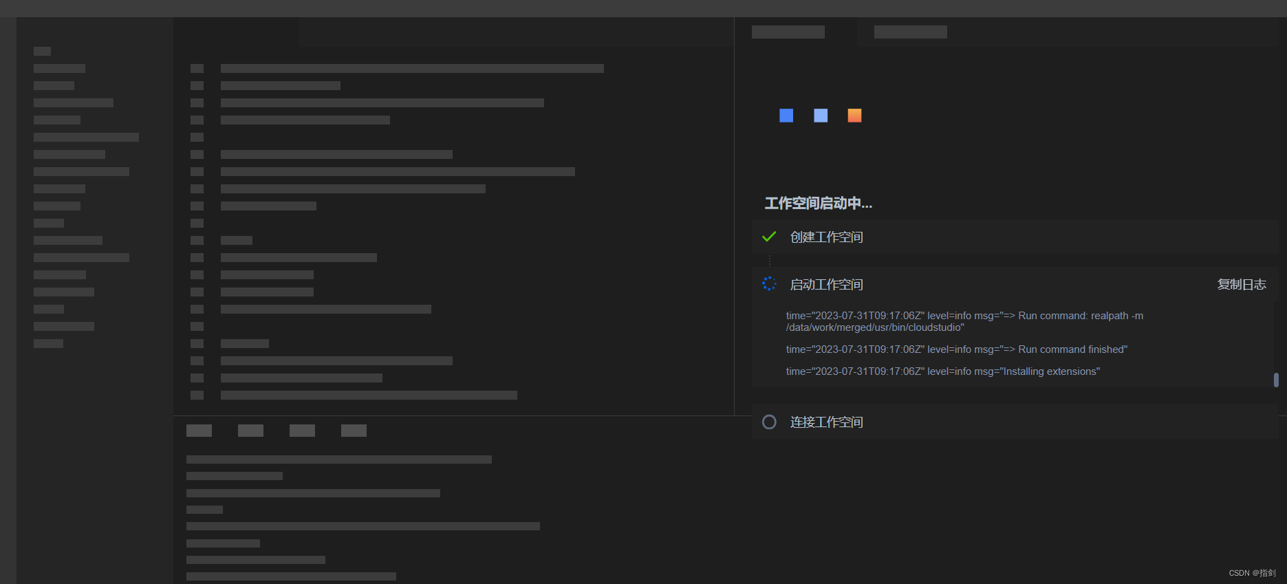Click the empty circle beside 连接工作空间

tap(769, 422)
